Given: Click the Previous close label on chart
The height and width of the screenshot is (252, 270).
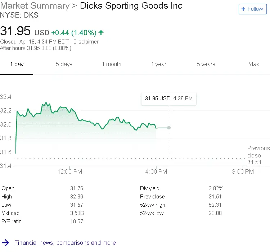Looking at the screenshot, I should point(258,152).
